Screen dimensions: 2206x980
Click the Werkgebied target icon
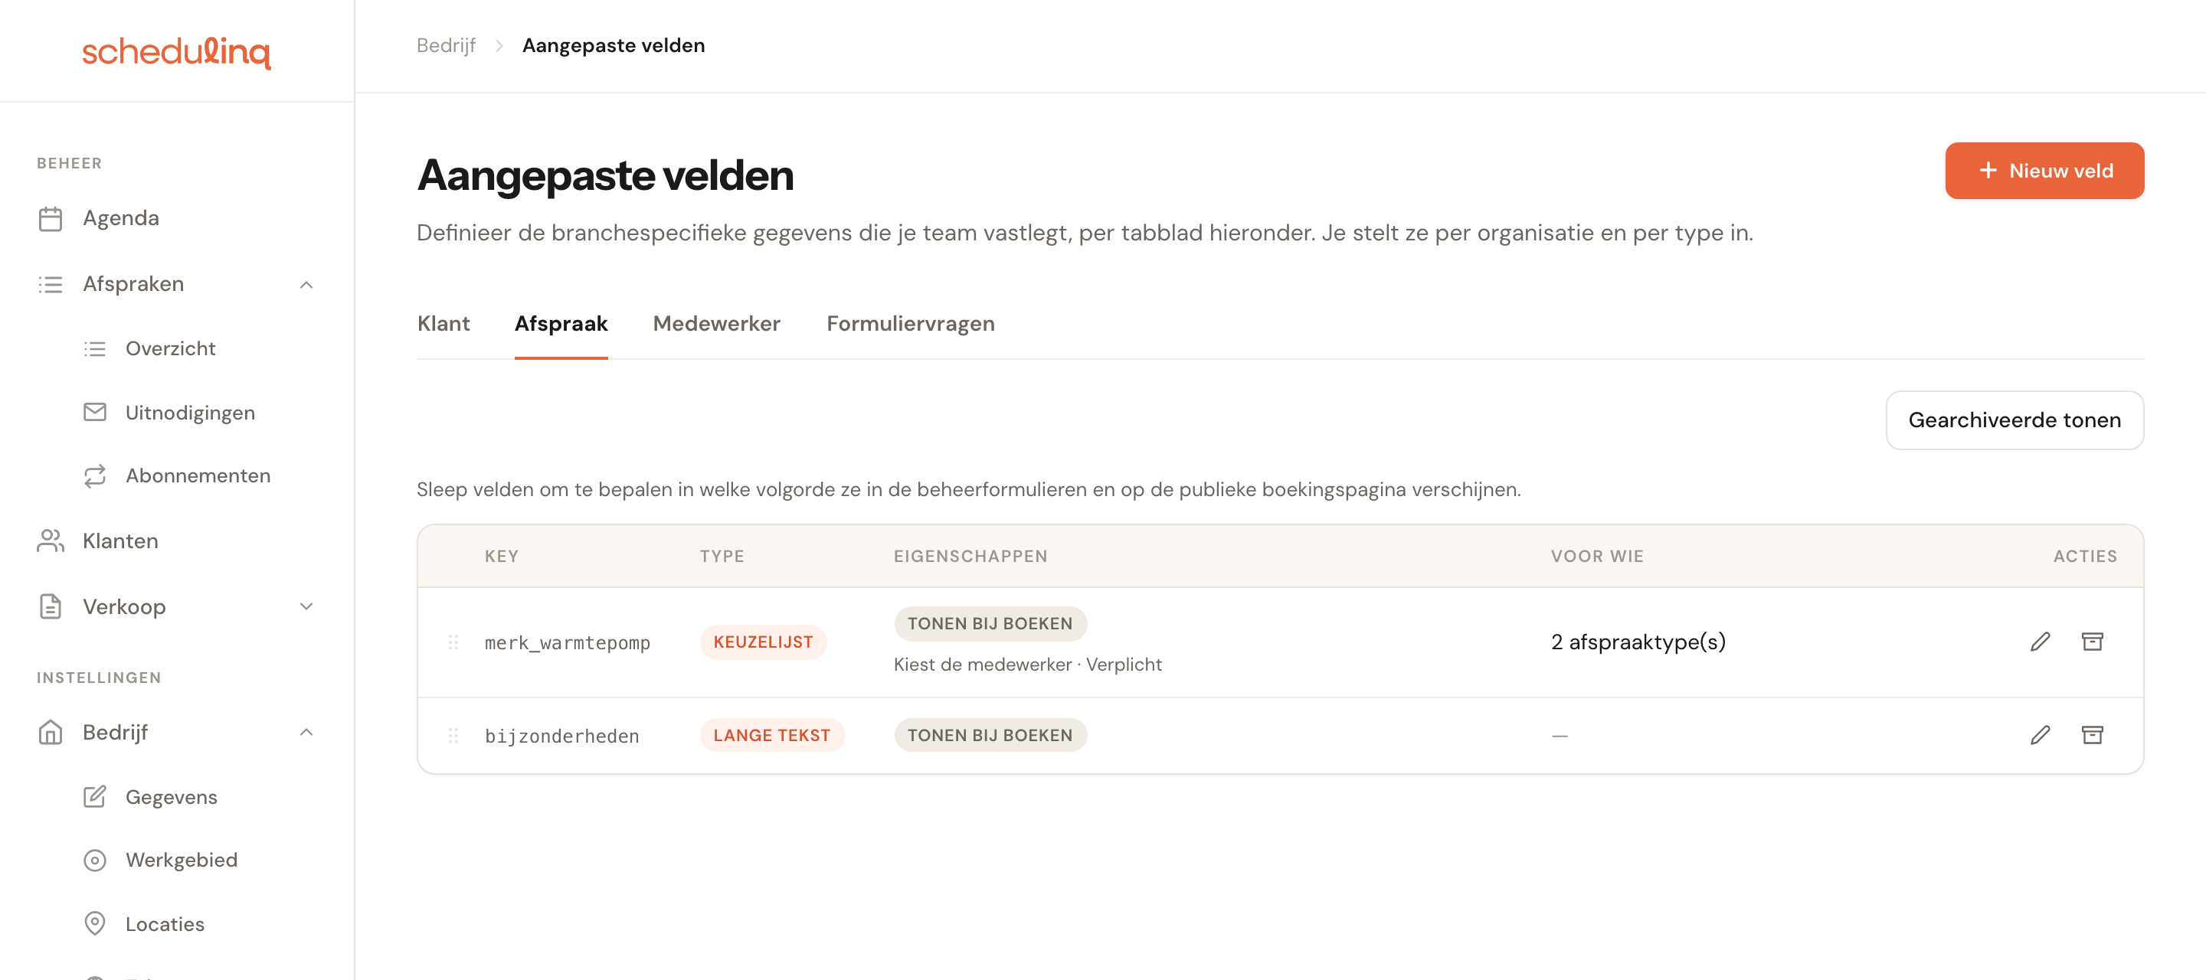[x=95, y=859]
